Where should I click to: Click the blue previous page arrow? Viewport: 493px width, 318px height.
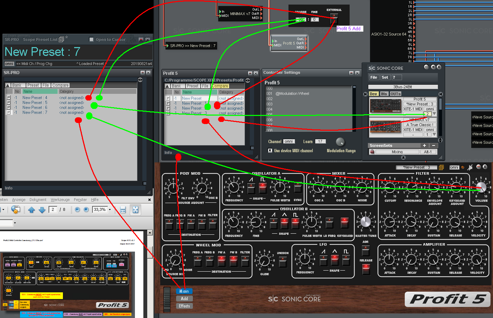pyautogui.click(x=31, y=210)
